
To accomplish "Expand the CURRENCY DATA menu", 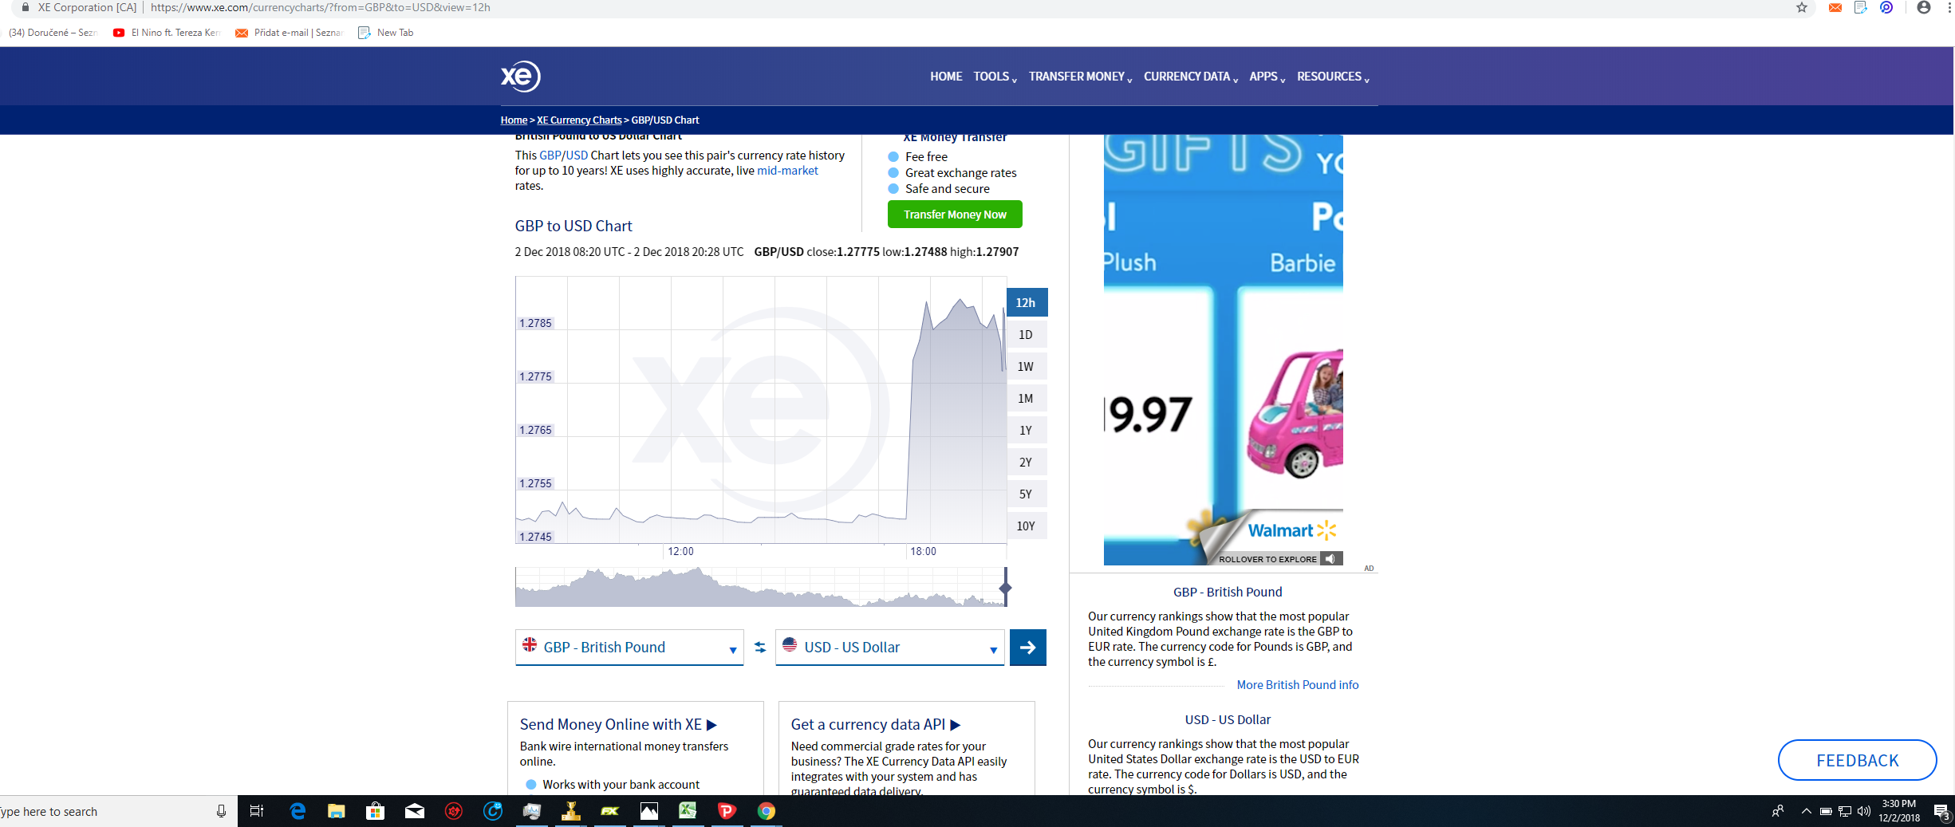I will click(1191, 77).
